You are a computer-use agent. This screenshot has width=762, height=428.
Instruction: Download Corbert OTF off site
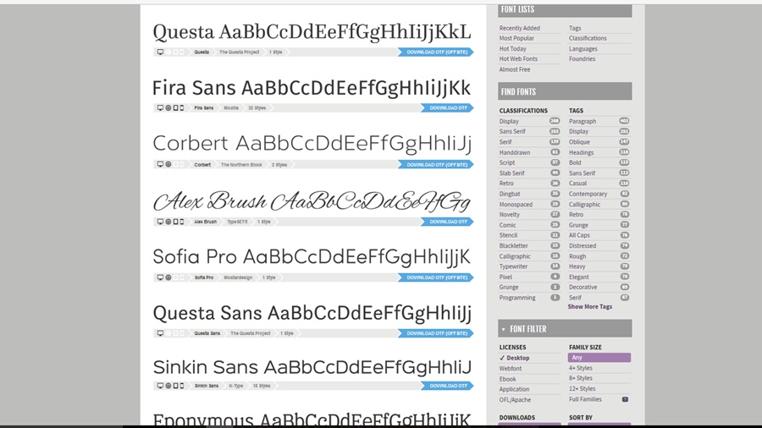pos(435,164)
